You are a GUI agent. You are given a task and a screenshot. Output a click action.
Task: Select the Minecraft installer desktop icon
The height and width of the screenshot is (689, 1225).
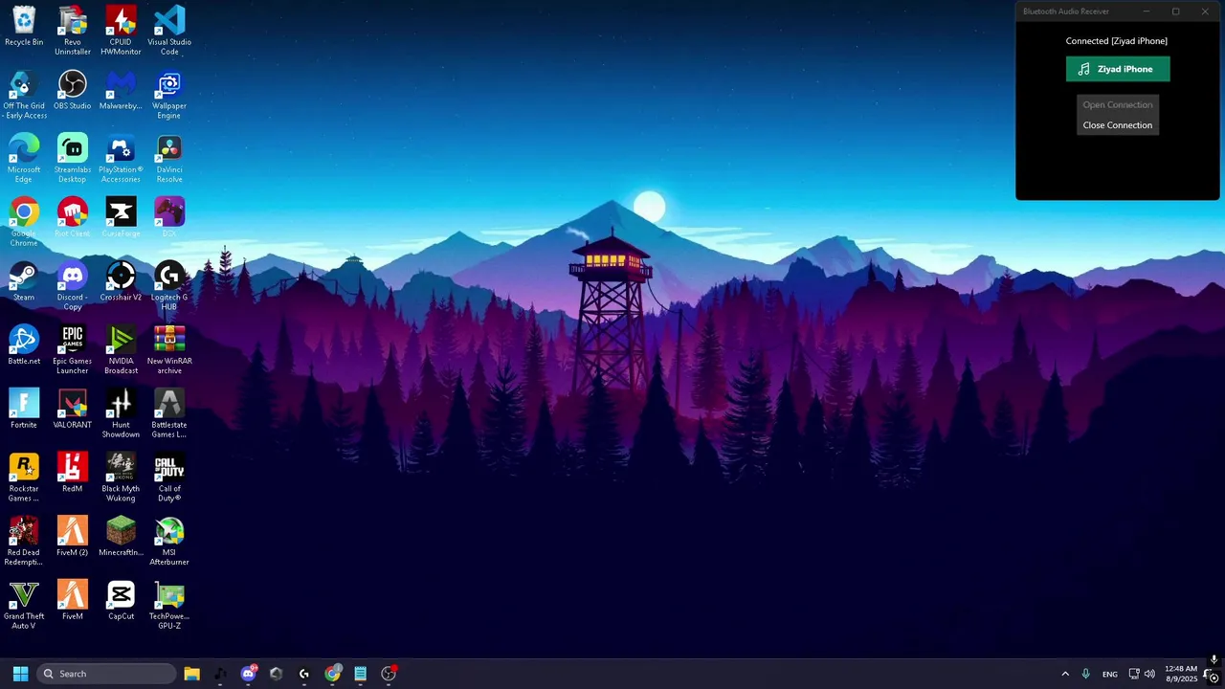click(x=121, y=537)
